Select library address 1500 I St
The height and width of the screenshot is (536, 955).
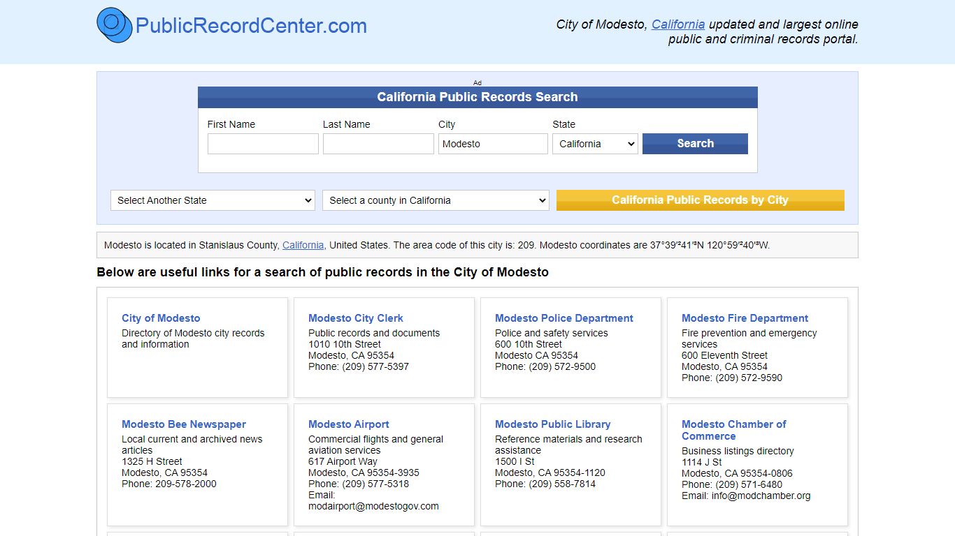[x=515, y=461]
